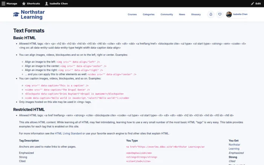Click the Dries Buytaert blockquote code example

(74, 94)
